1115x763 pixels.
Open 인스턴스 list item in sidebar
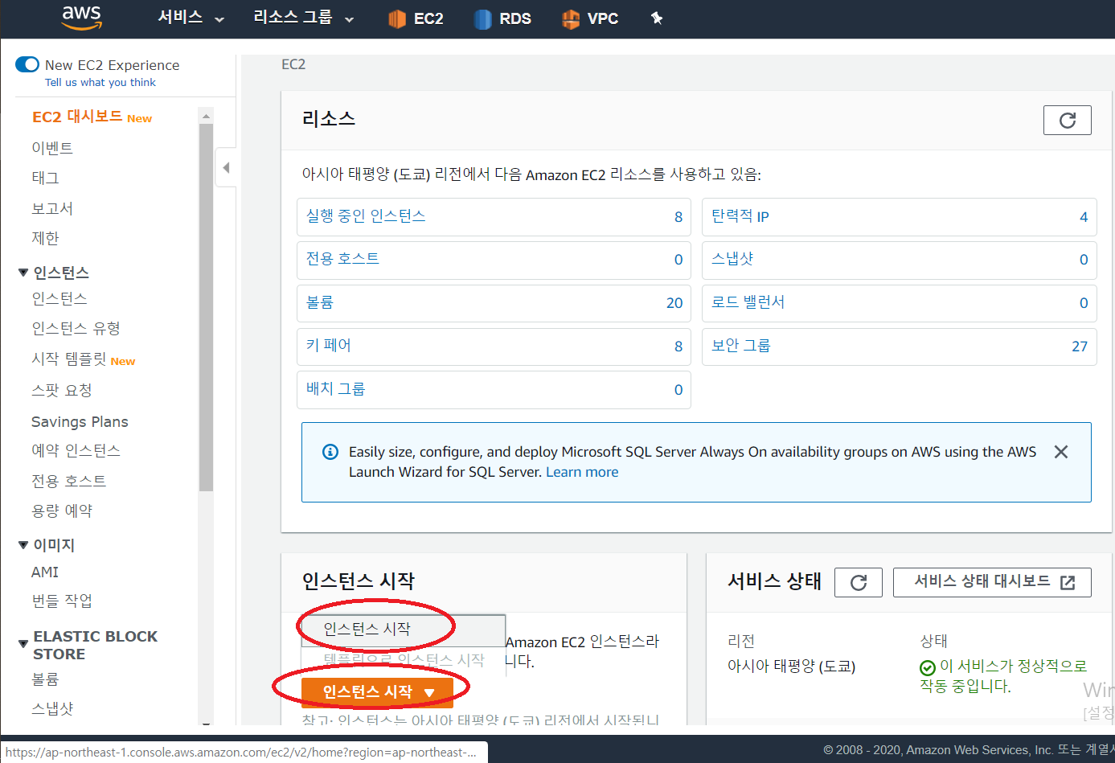click(59, 298)
